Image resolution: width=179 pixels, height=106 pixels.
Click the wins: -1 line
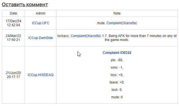(117, 68)
